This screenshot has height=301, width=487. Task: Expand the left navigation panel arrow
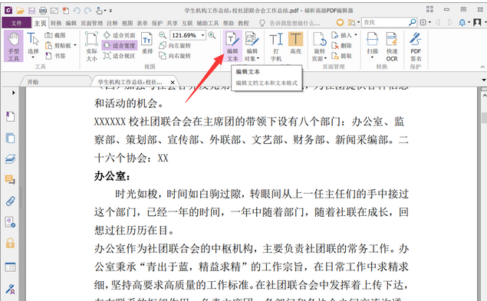click(x=13, y=93)
